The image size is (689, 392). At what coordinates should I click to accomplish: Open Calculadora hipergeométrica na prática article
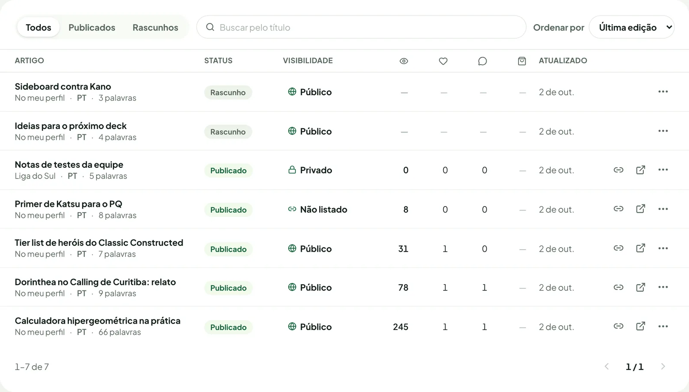pyautogui.click(x=98, y=321)
